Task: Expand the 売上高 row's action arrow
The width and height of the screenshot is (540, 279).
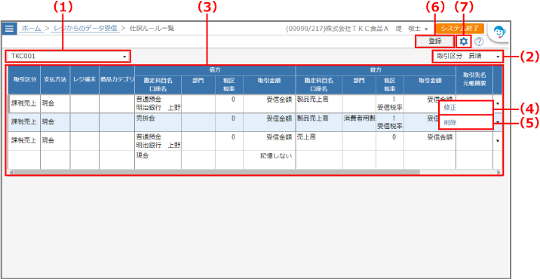Action: pos(497,141)
